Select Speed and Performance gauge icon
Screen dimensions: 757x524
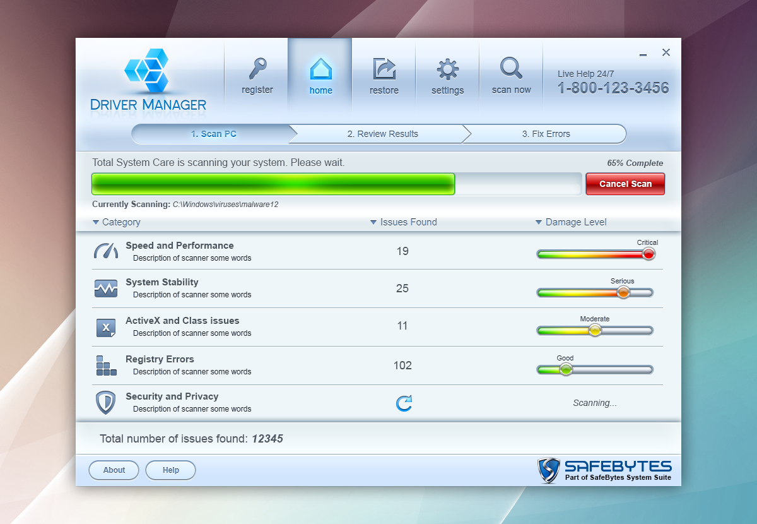pos(105,251)
